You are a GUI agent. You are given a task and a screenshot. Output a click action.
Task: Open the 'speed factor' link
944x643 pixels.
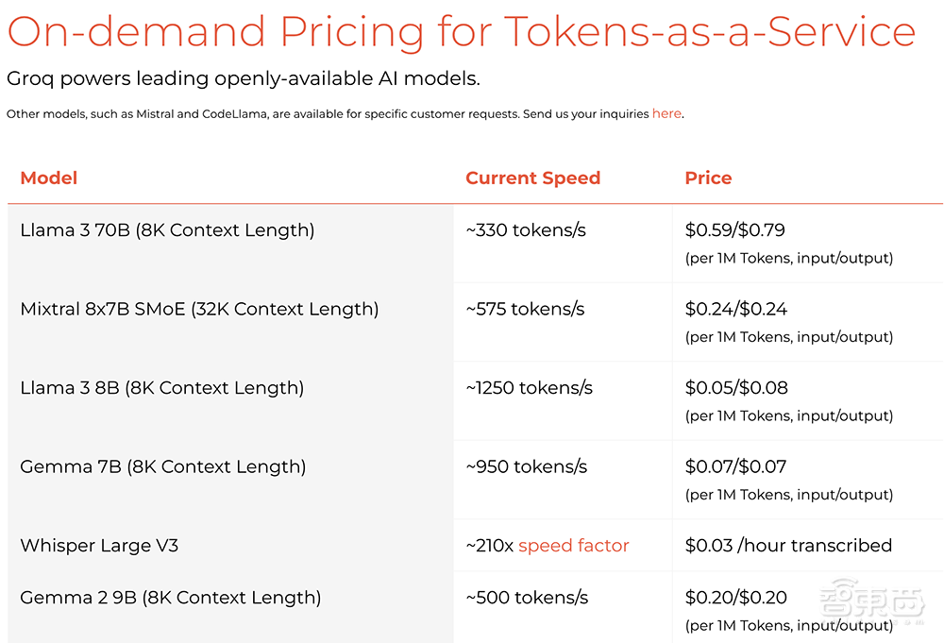(573, 546)
